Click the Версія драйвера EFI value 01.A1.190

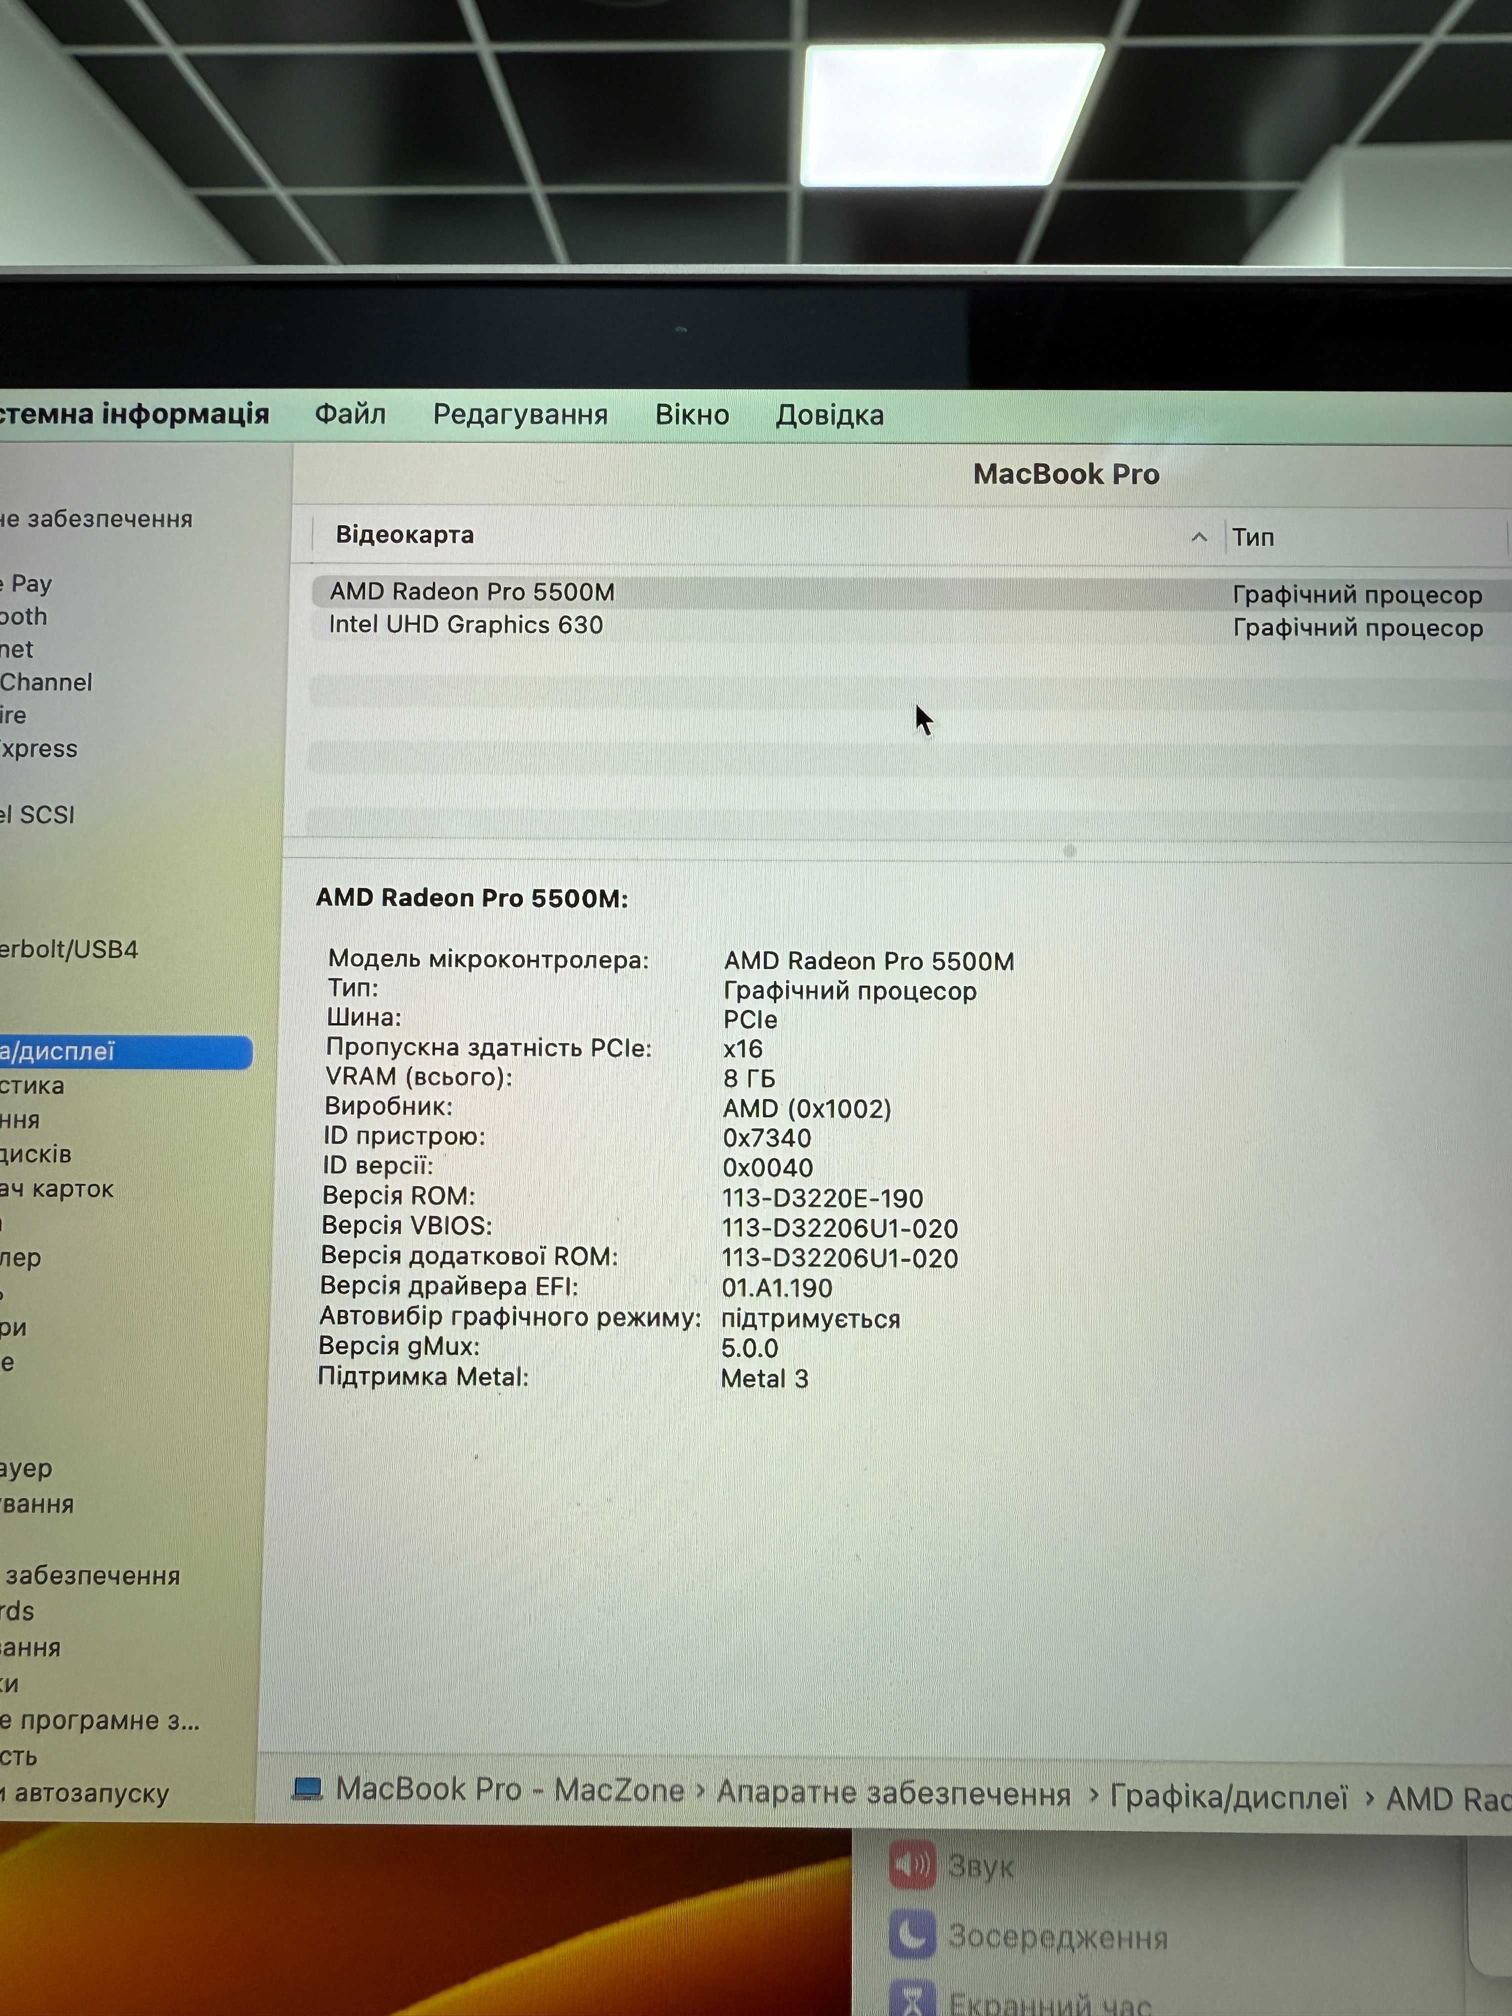tap(776, 1288)
